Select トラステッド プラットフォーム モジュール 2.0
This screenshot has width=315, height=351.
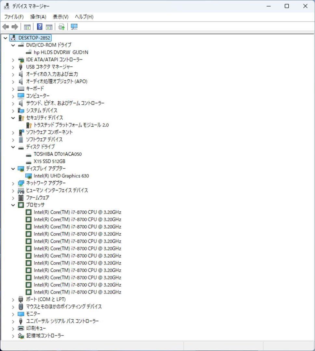tap(71, 125)
